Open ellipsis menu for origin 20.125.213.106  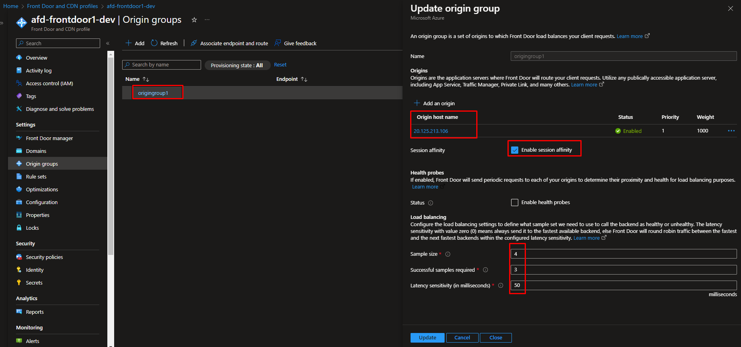coord(731,131)
